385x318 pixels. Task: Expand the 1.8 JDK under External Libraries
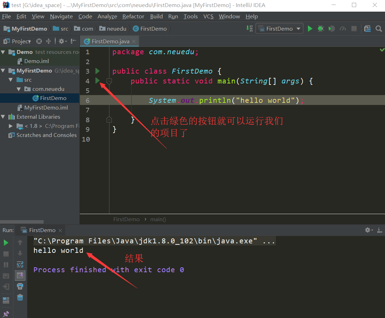(11, 126)
